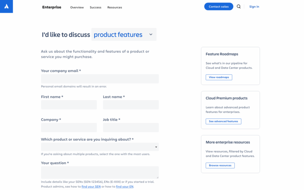This screenshot has height=190, width=304.
Task: Click the Browse resources button
Action: [220, 165]
